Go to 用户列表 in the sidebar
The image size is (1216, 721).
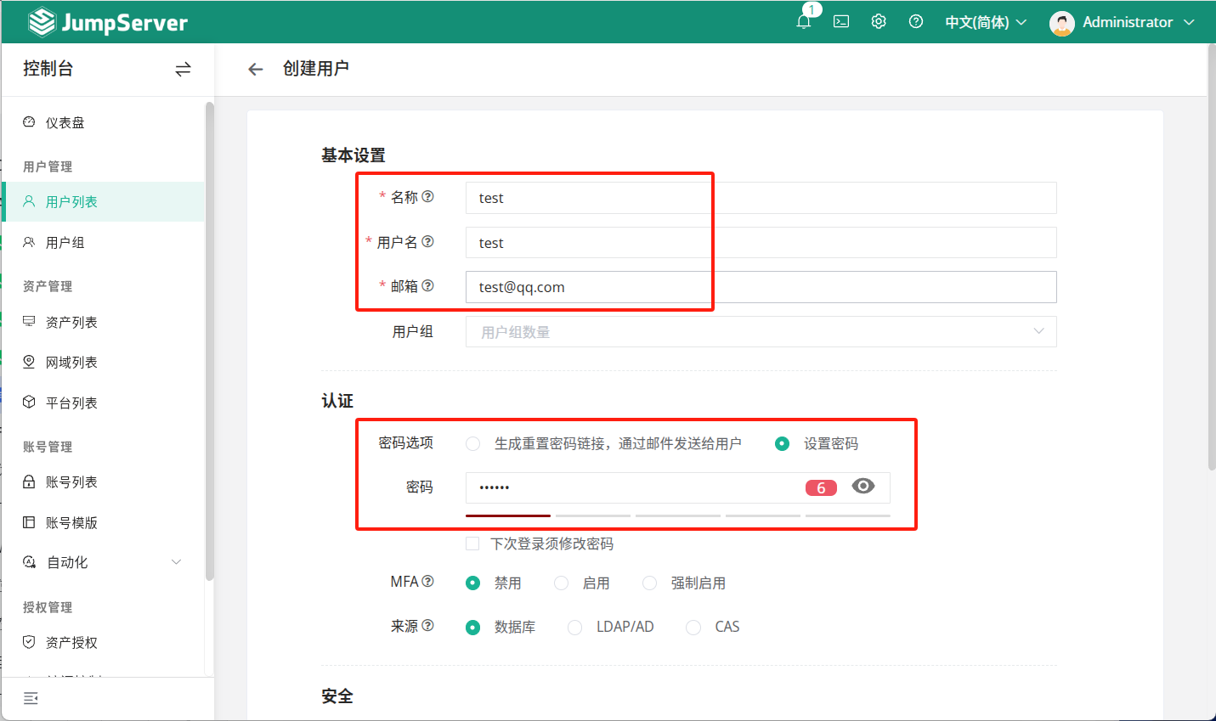pyautogui.click(x=103, y=201)
